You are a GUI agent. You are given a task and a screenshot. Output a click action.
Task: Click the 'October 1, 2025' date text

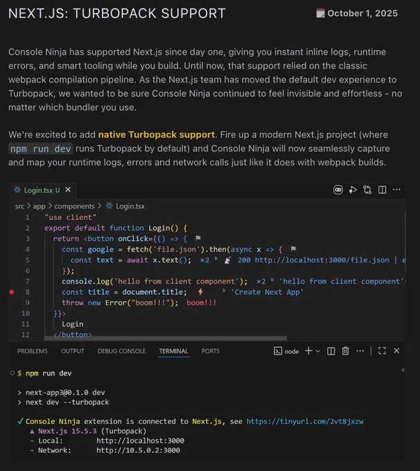362,13
